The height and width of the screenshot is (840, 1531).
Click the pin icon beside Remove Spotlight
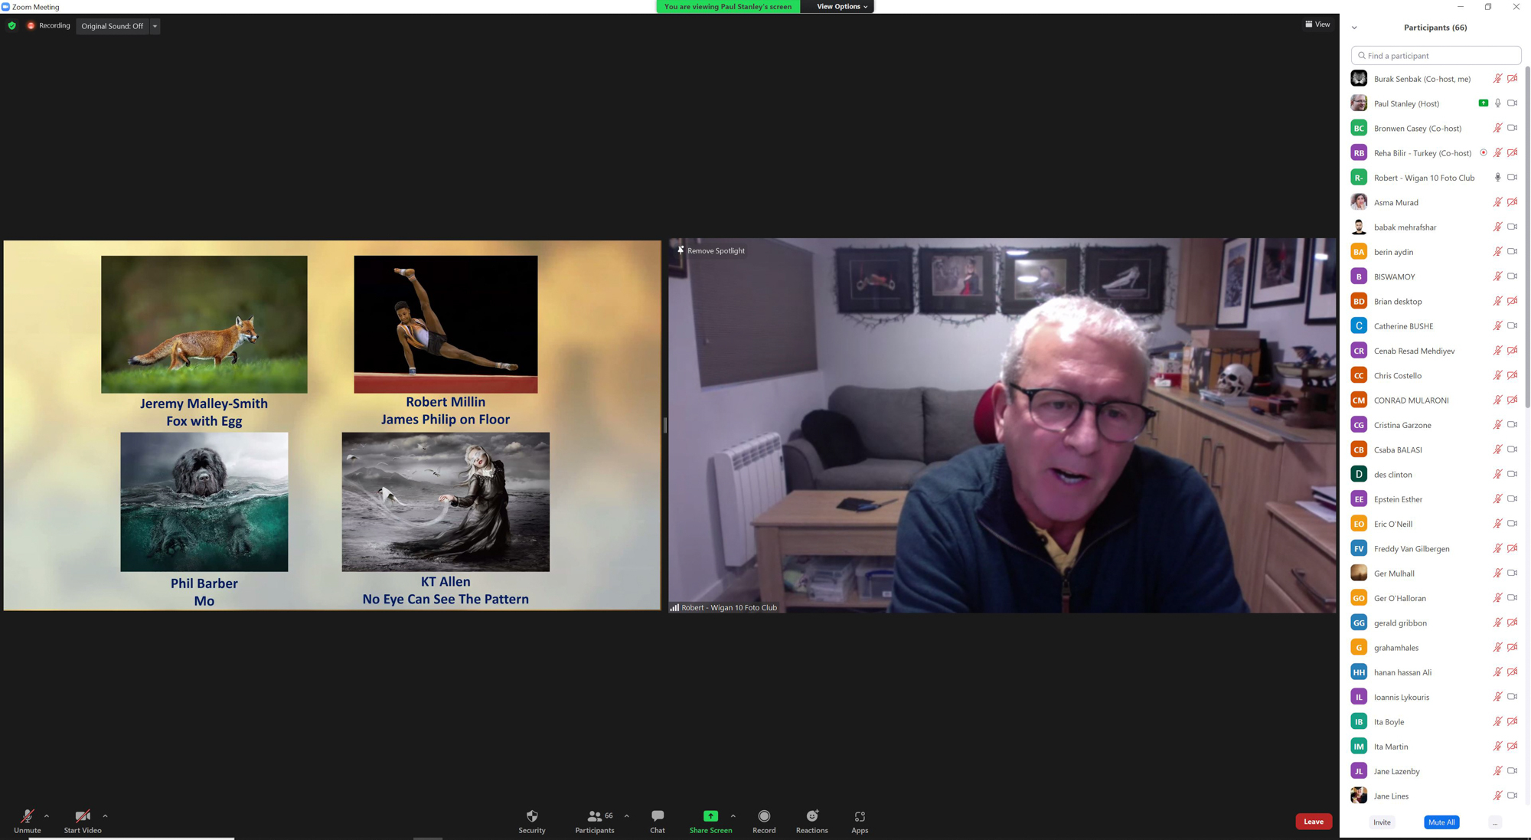[680, 250]
